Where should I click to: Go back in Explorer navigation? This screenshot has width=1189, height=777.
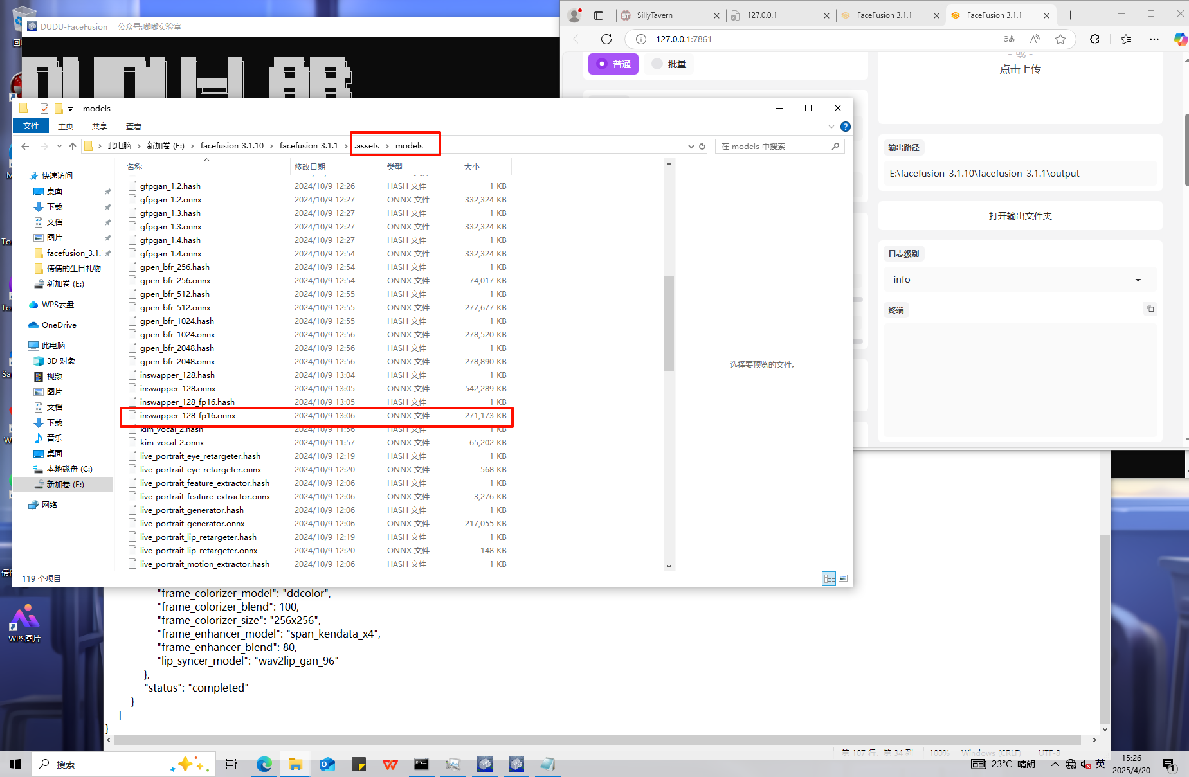click(x=25, y=147)
